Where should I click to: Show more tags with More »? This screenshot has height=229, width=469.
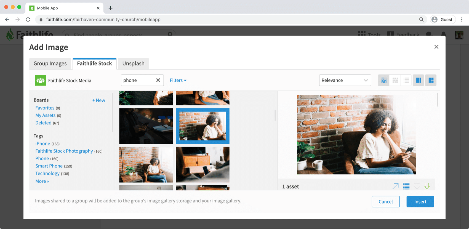pyautogui.click(x=42, y=181)
